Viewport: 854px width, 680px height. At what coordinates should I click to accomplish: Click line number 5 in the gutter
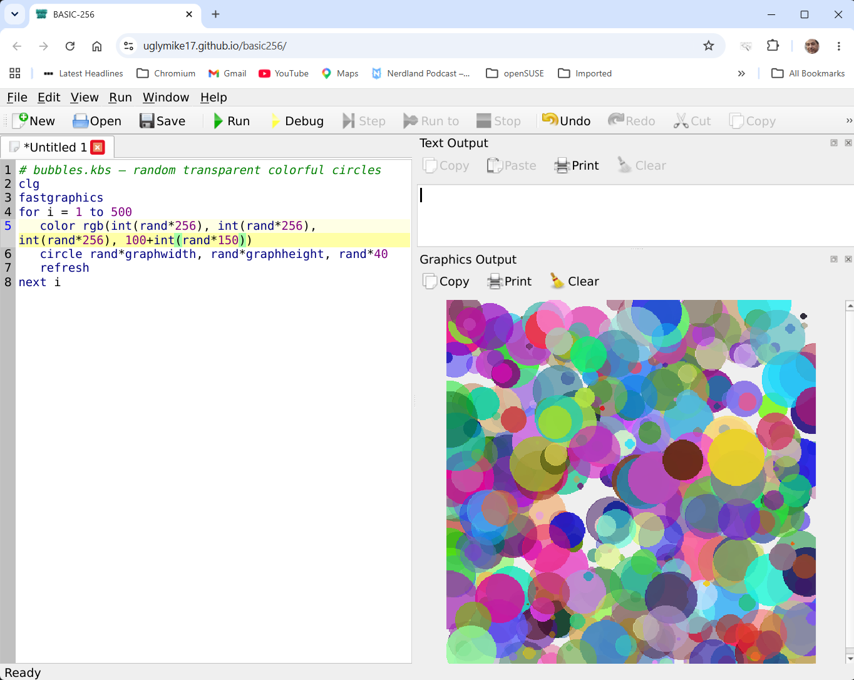[8, 226]
